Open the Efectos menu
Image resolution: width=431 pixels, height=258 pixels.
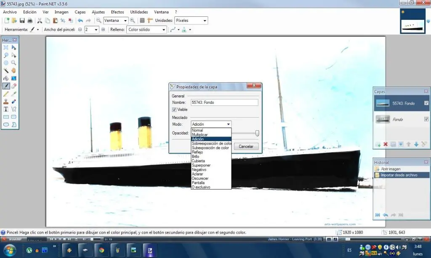point(117,12)
